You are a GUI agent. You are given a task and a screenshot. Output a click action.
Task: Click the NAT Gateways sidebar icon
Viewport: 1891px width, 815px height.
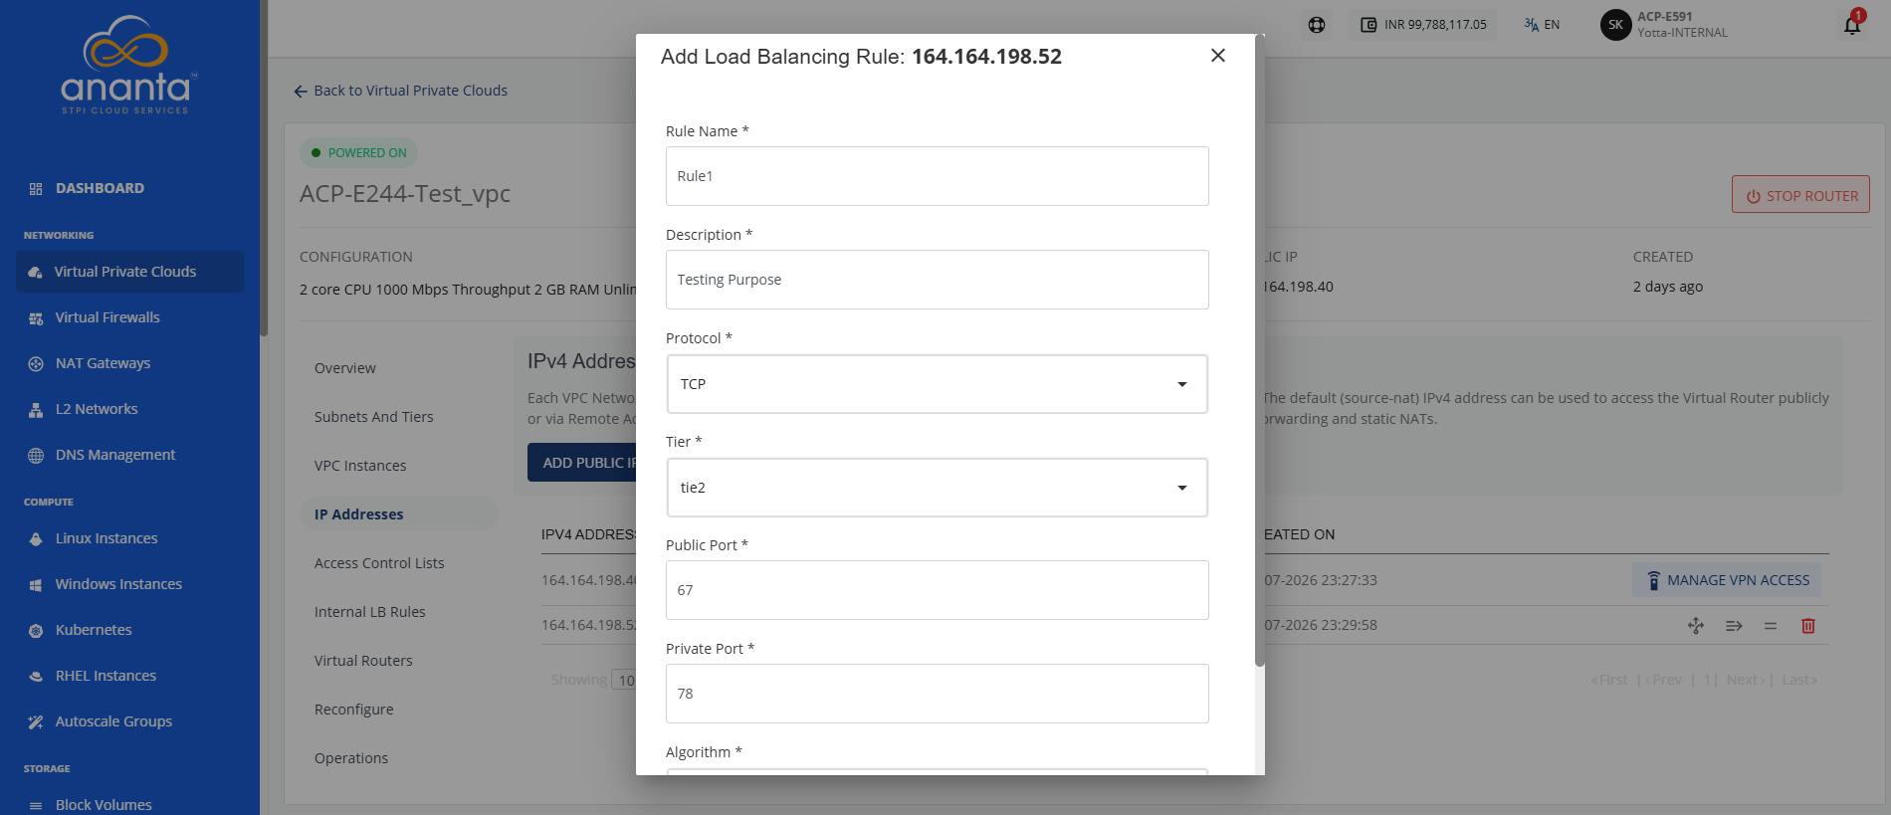coord(36,364)
